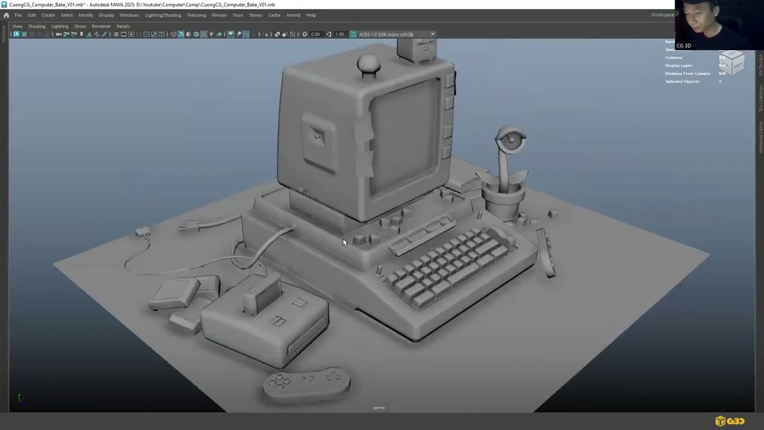Click the Gamma reset icon

click(x=329, y=34)
